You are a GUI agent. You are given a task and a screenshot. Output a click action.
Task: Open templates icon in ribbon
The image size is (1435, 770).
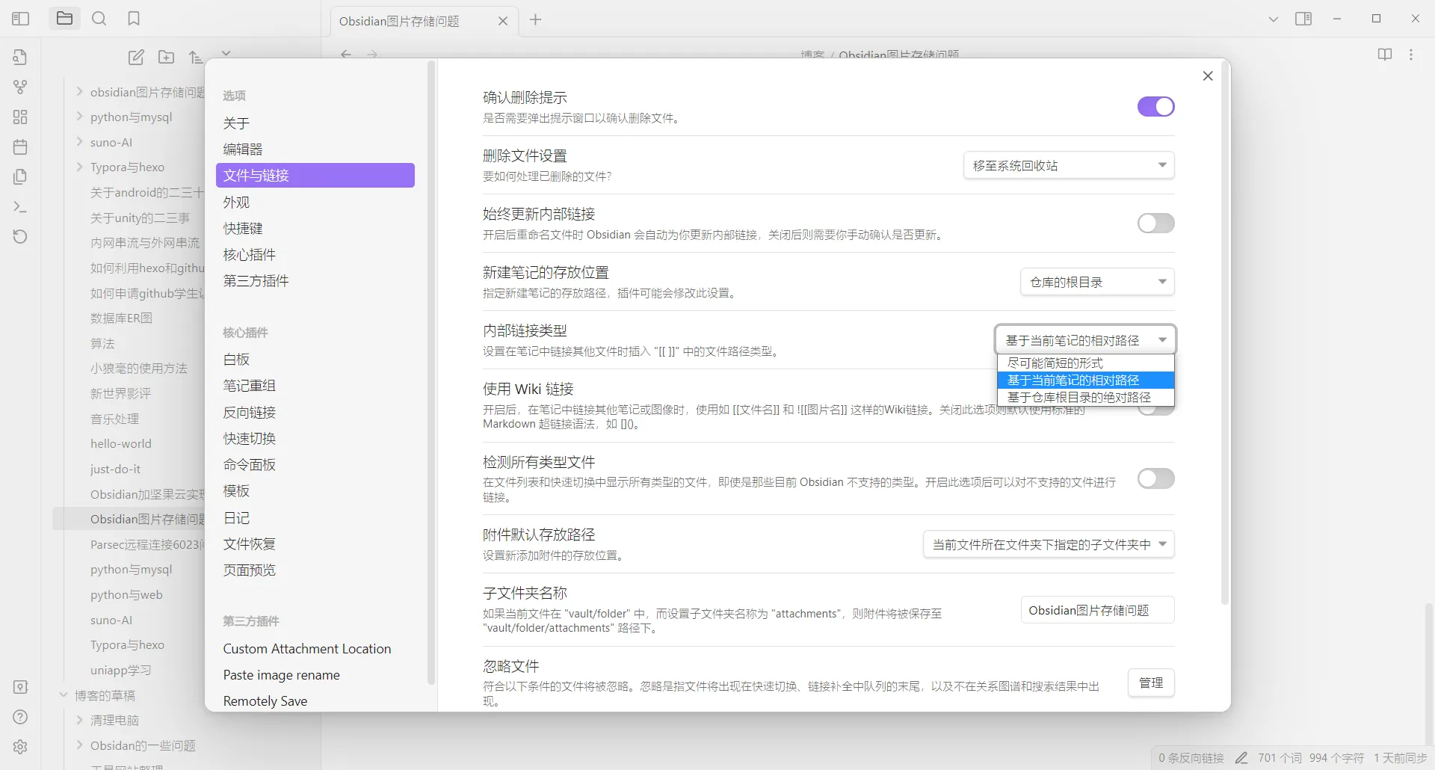(x=20, y=176)
